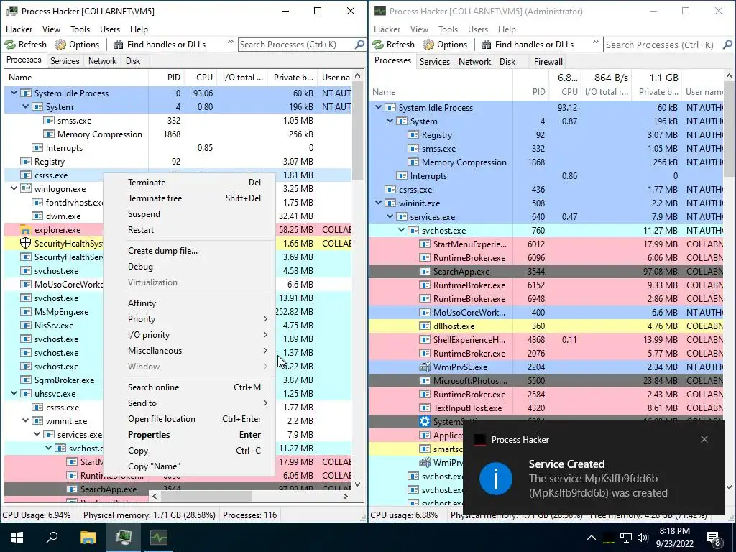This screenshot has width=736, height=552.
Task: Click the notification info icon
Action: pyautogui.click(x=496, y=478)
